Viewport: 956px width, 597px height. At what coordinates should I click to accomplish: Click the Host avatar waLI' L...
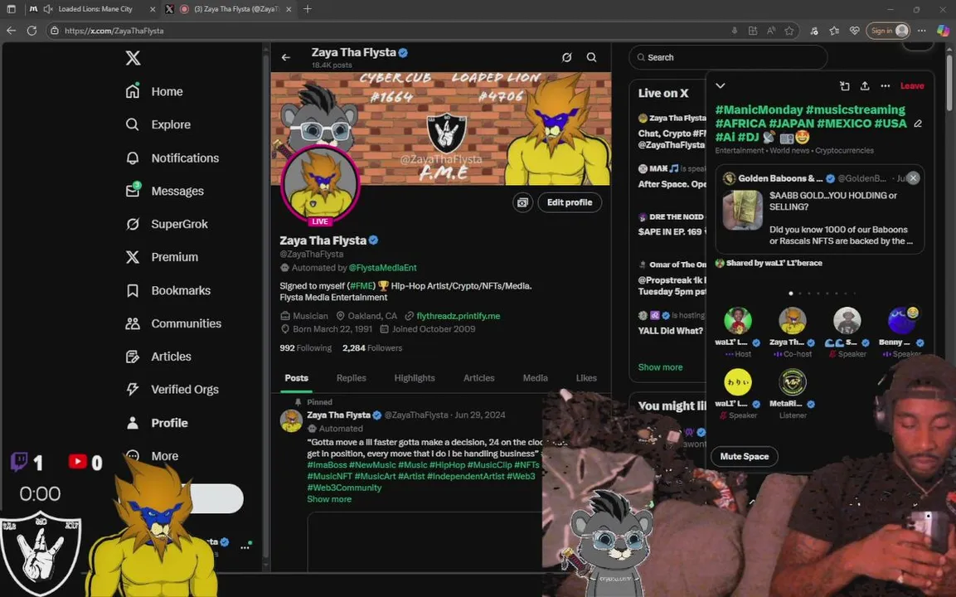click(738, 321)
